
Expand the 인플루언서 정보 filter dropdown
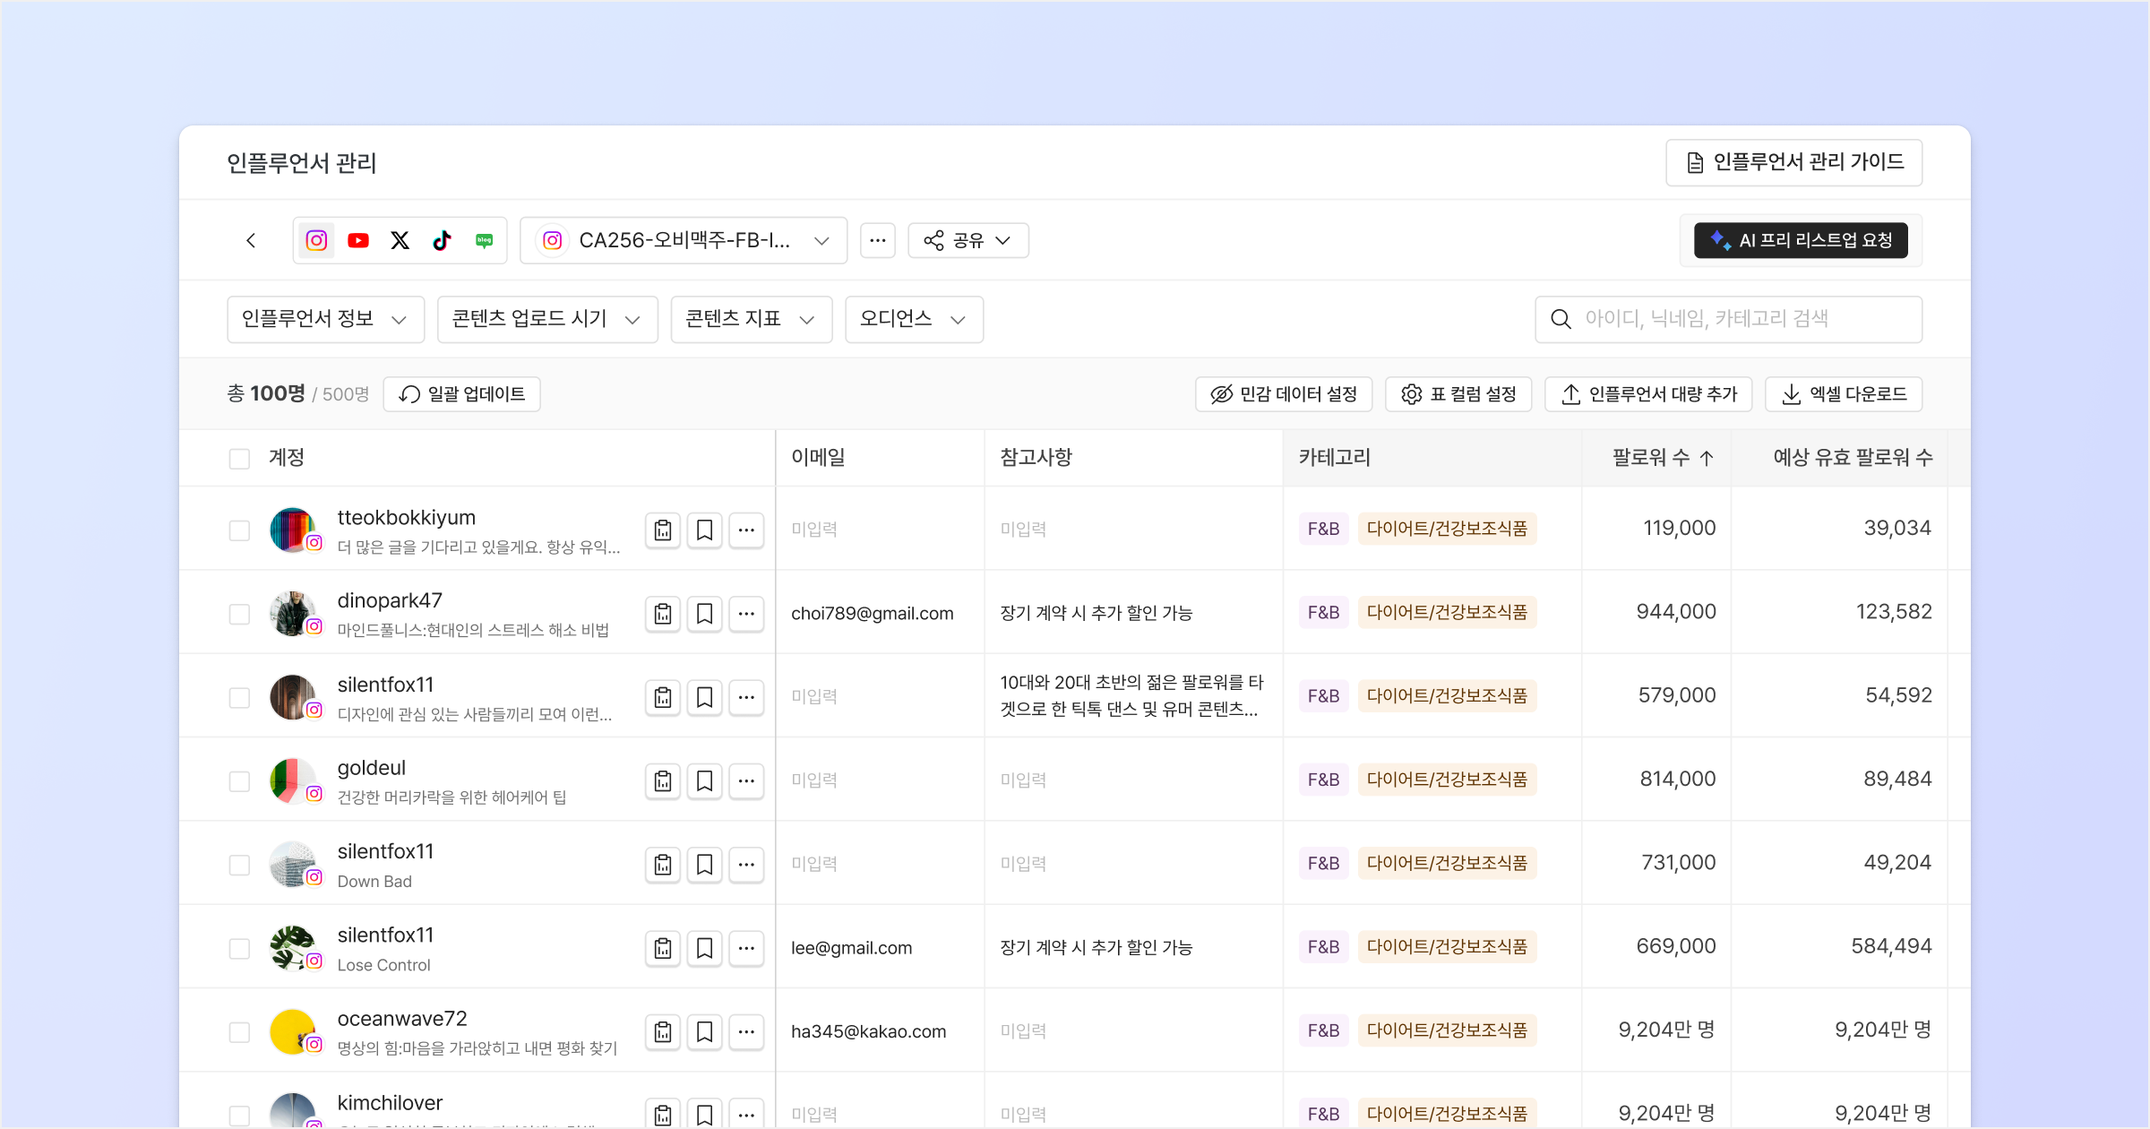(325, 319)
